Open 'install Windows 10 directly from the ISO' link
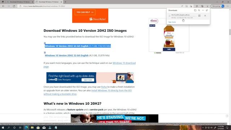 point(112,90)
